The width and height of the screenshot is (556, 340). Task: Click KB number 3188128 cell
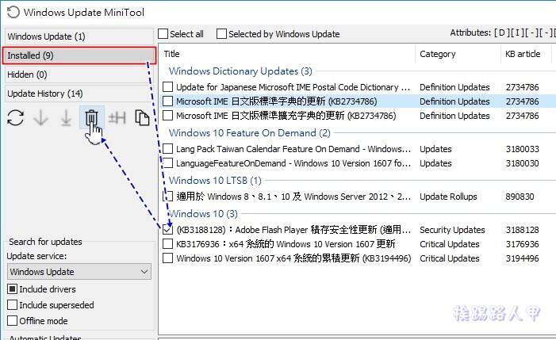(523, 230)
